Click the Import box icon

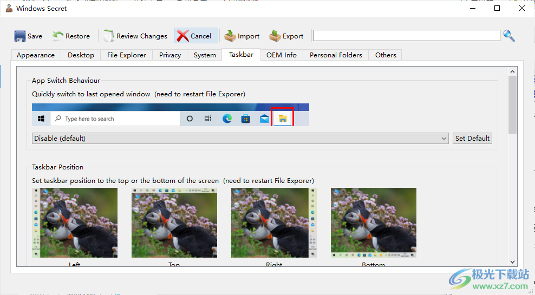pos(230,36)
